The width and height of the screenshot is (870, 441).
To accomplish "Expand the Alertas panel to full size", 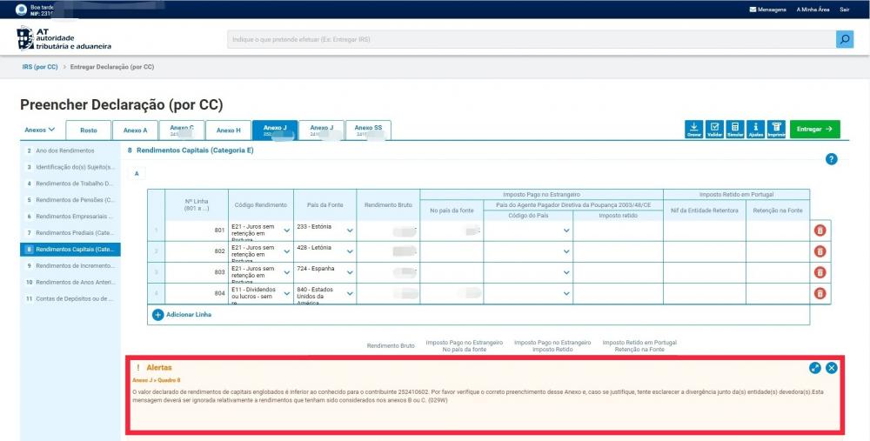I will (815, 368).
